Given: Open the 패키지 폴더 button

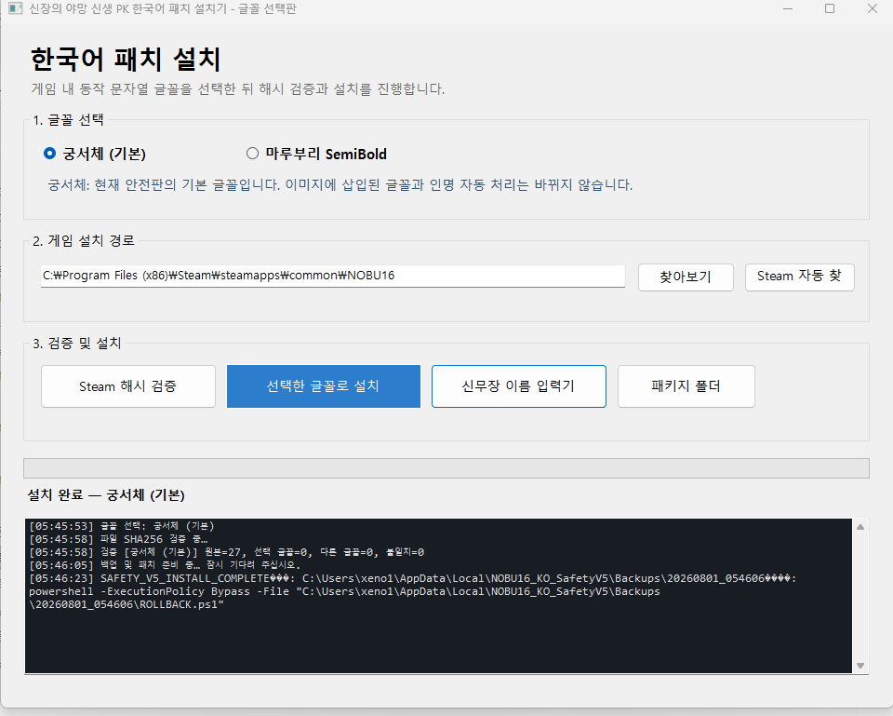Looking at the screenshot, I should pyautogui.click(x=686, y=386).
